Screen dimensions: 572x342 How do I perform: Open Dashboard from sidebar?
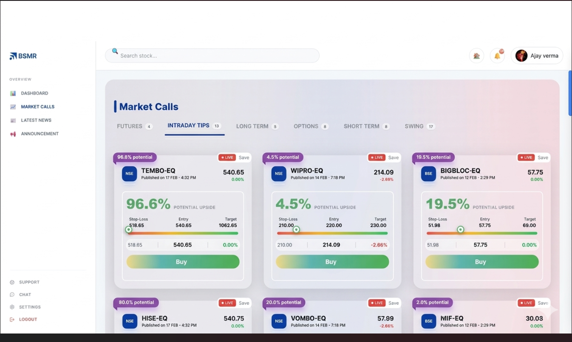[x=34, y=93]
